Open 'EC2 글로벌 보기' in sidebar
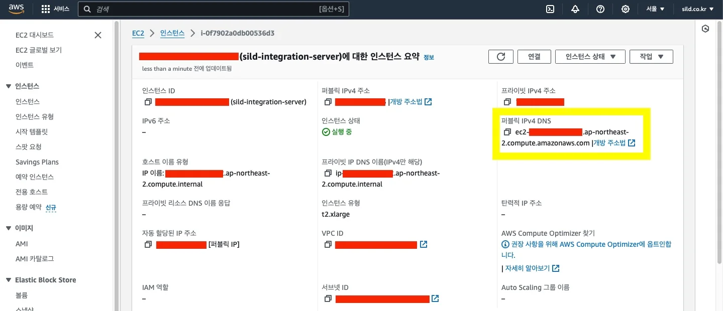Viewport: 723px width, 311px height. pos(39,50)
